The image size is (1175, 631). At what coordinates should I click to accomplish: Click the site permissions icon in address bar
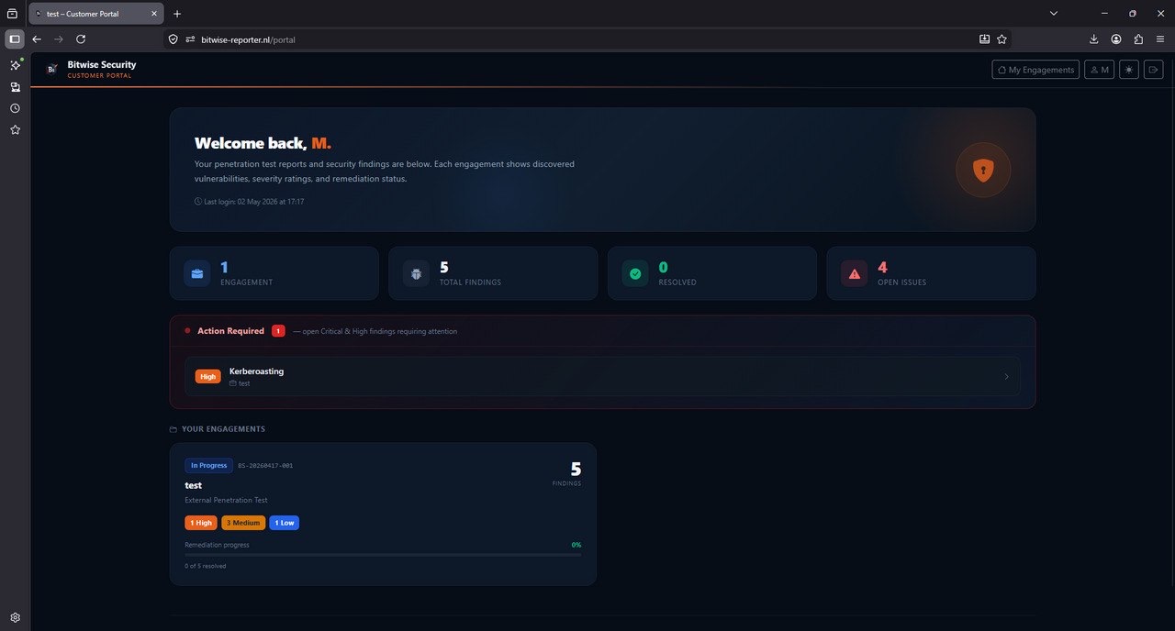pos(191,39)
